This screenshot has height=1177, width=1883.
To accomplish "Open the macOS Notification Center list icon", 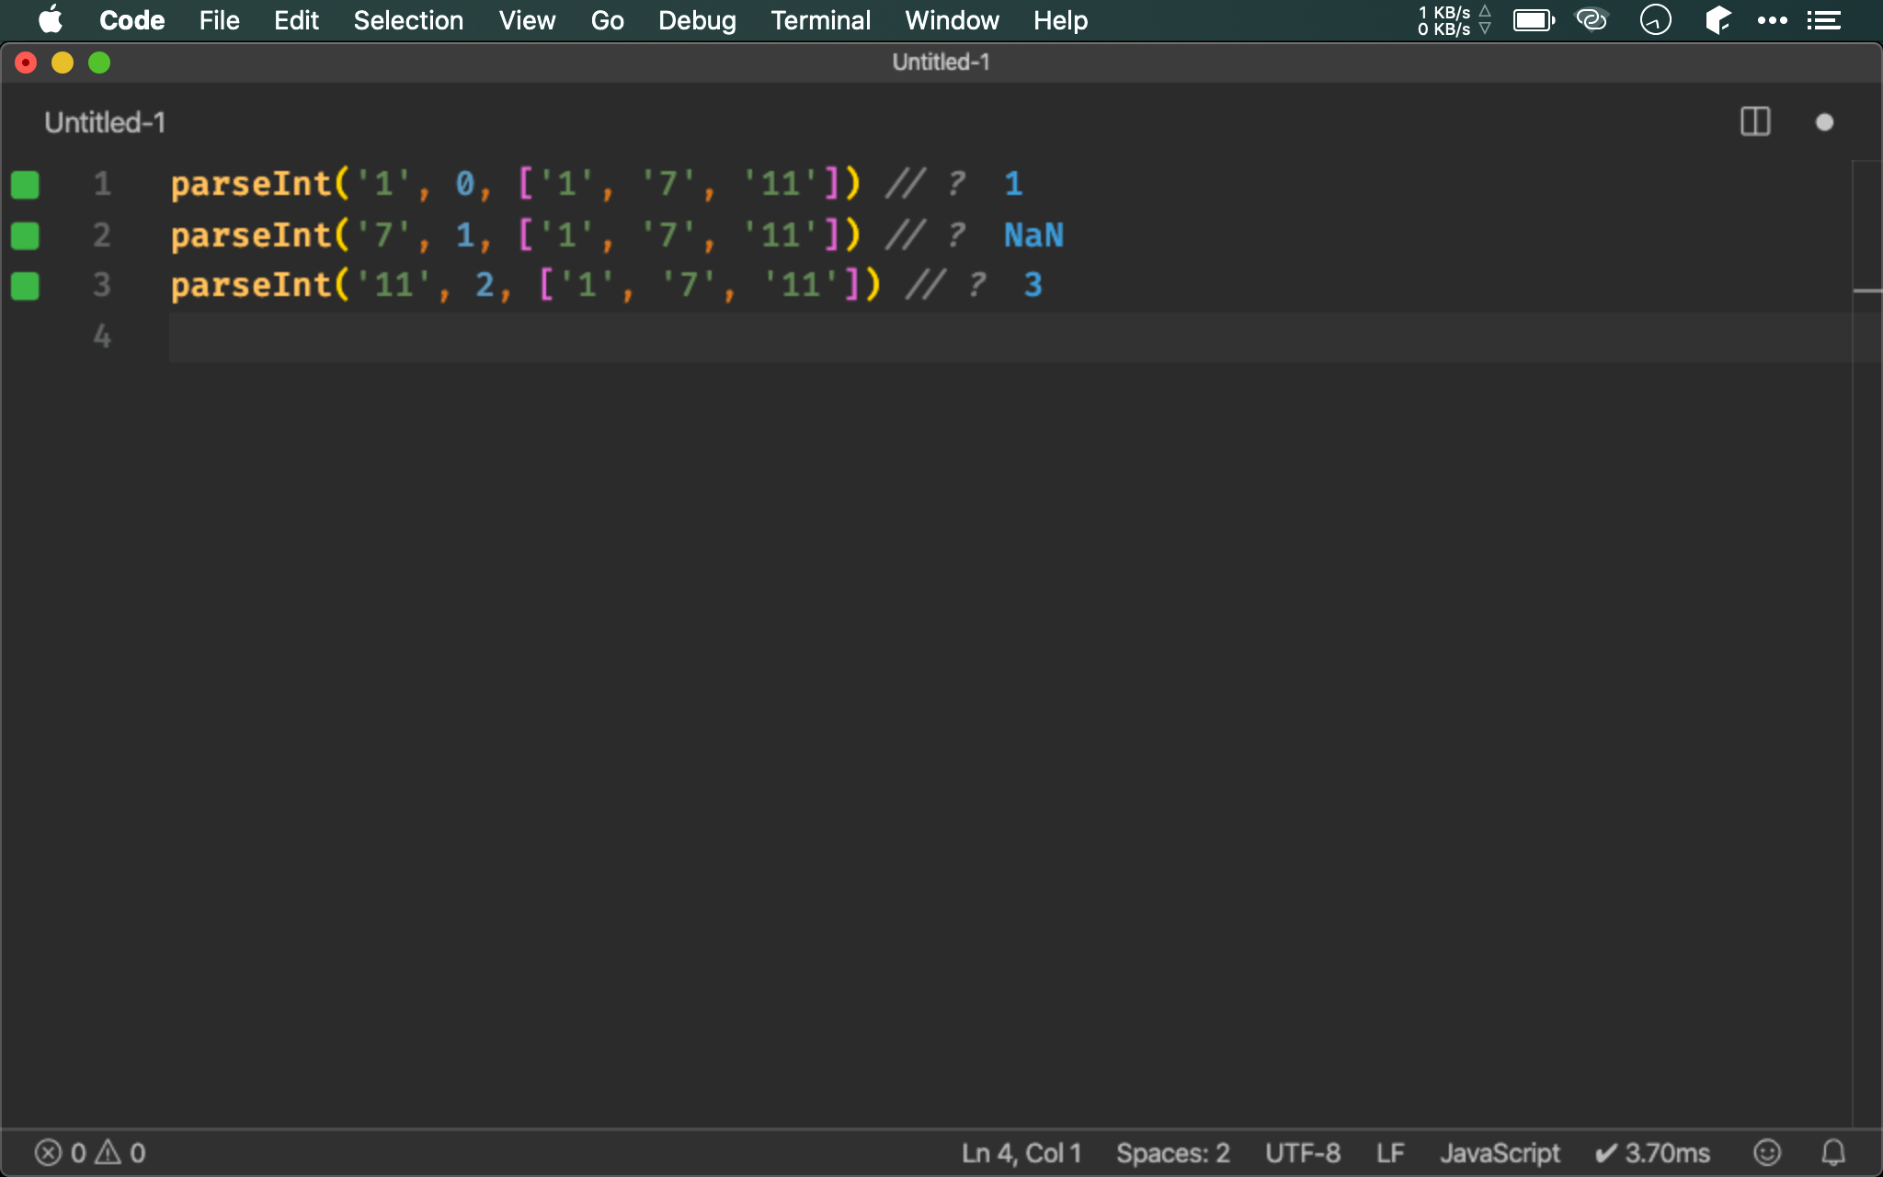I will pos(1823,20).
